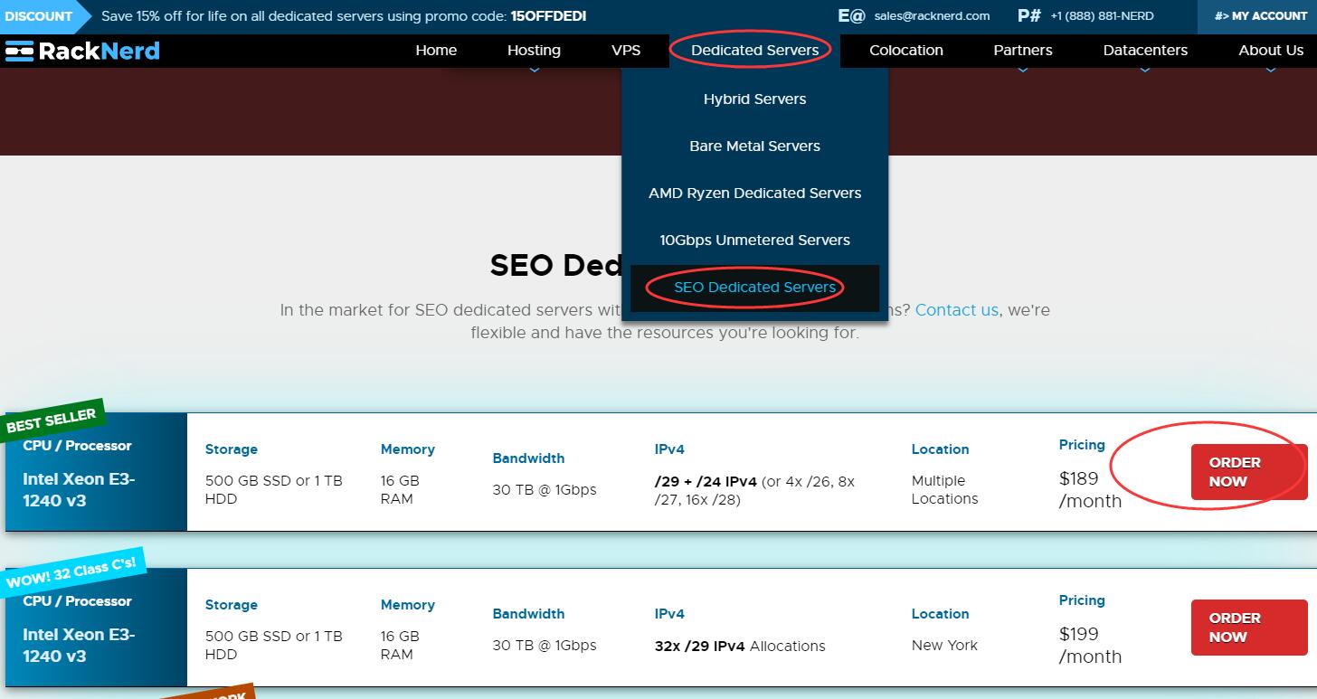Open the Home menu item
1317x699 pixels.
pyautogui.click(x=436, y=51)
